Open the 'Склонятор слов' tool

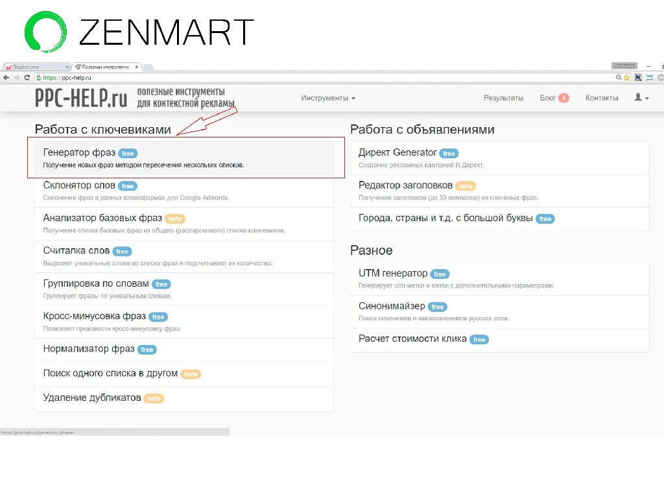(x=79, y=185)
